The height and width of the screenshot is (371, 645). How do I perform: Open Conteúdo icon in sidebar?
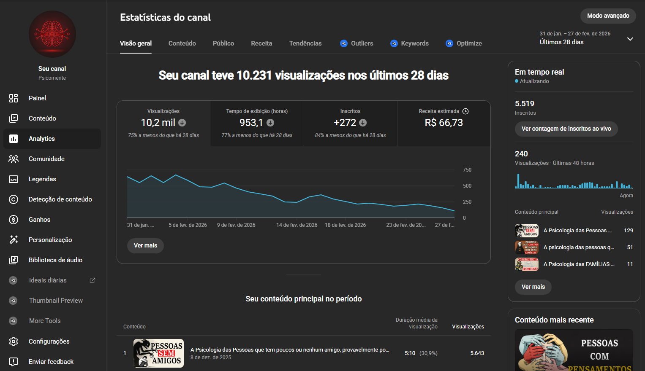pos(14,118)
